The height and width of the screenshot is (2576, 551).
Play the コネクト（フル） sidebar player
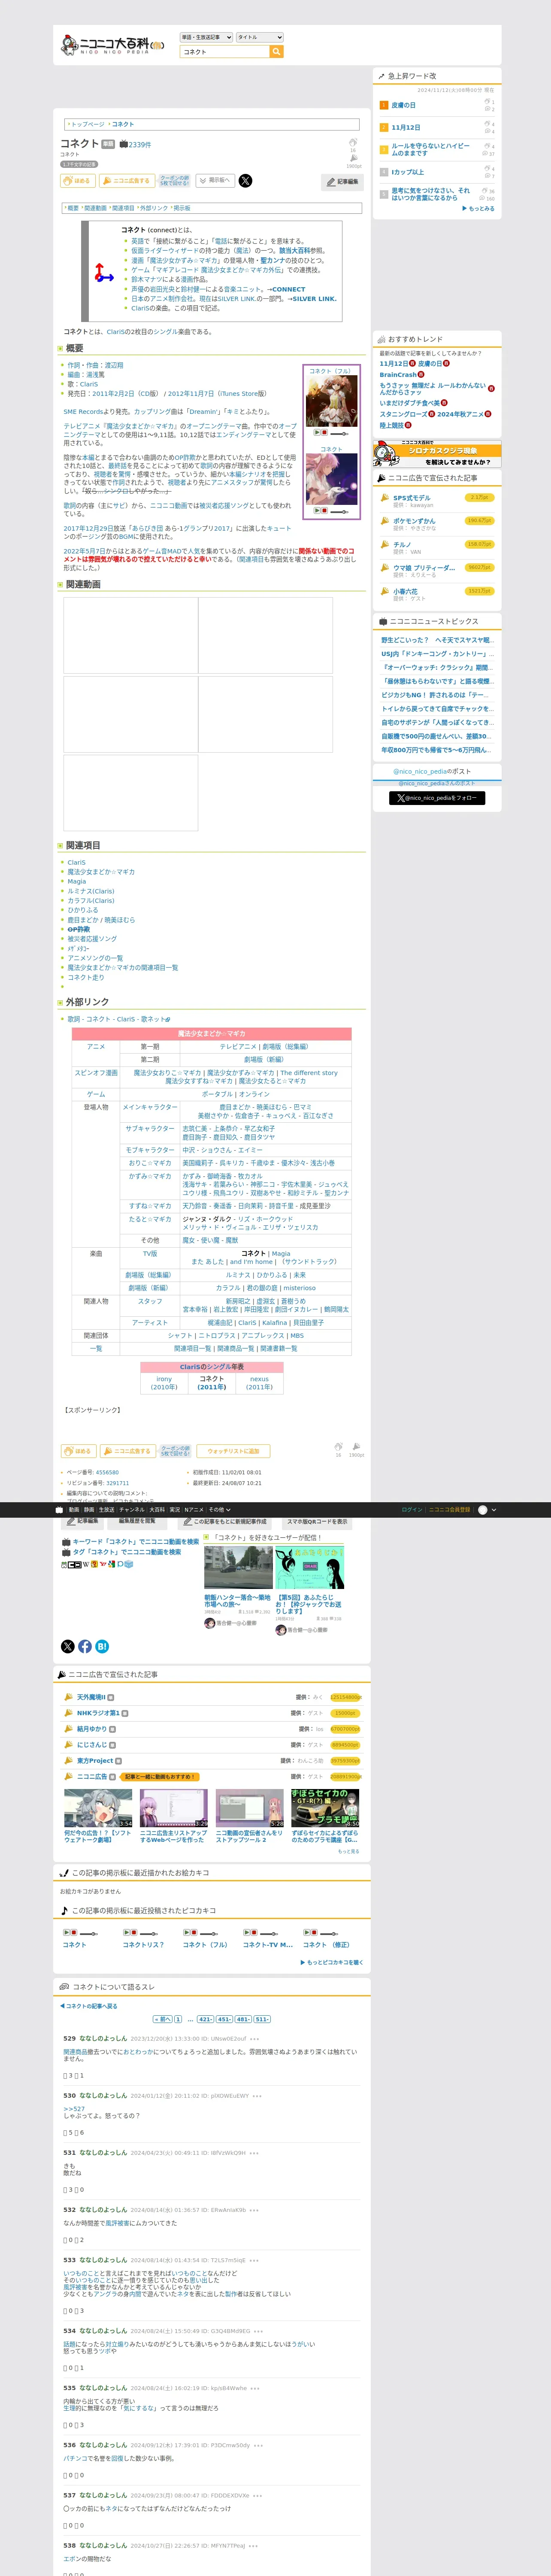[317, 433]
